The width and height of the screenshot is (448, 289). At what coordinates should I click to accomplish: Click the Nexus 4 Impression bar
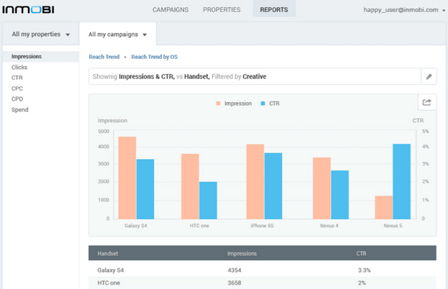click(x=321, y=188)
